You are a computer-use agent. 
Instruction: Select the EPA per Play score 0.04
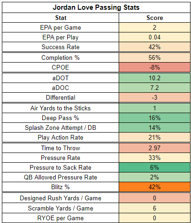(154, 37)
